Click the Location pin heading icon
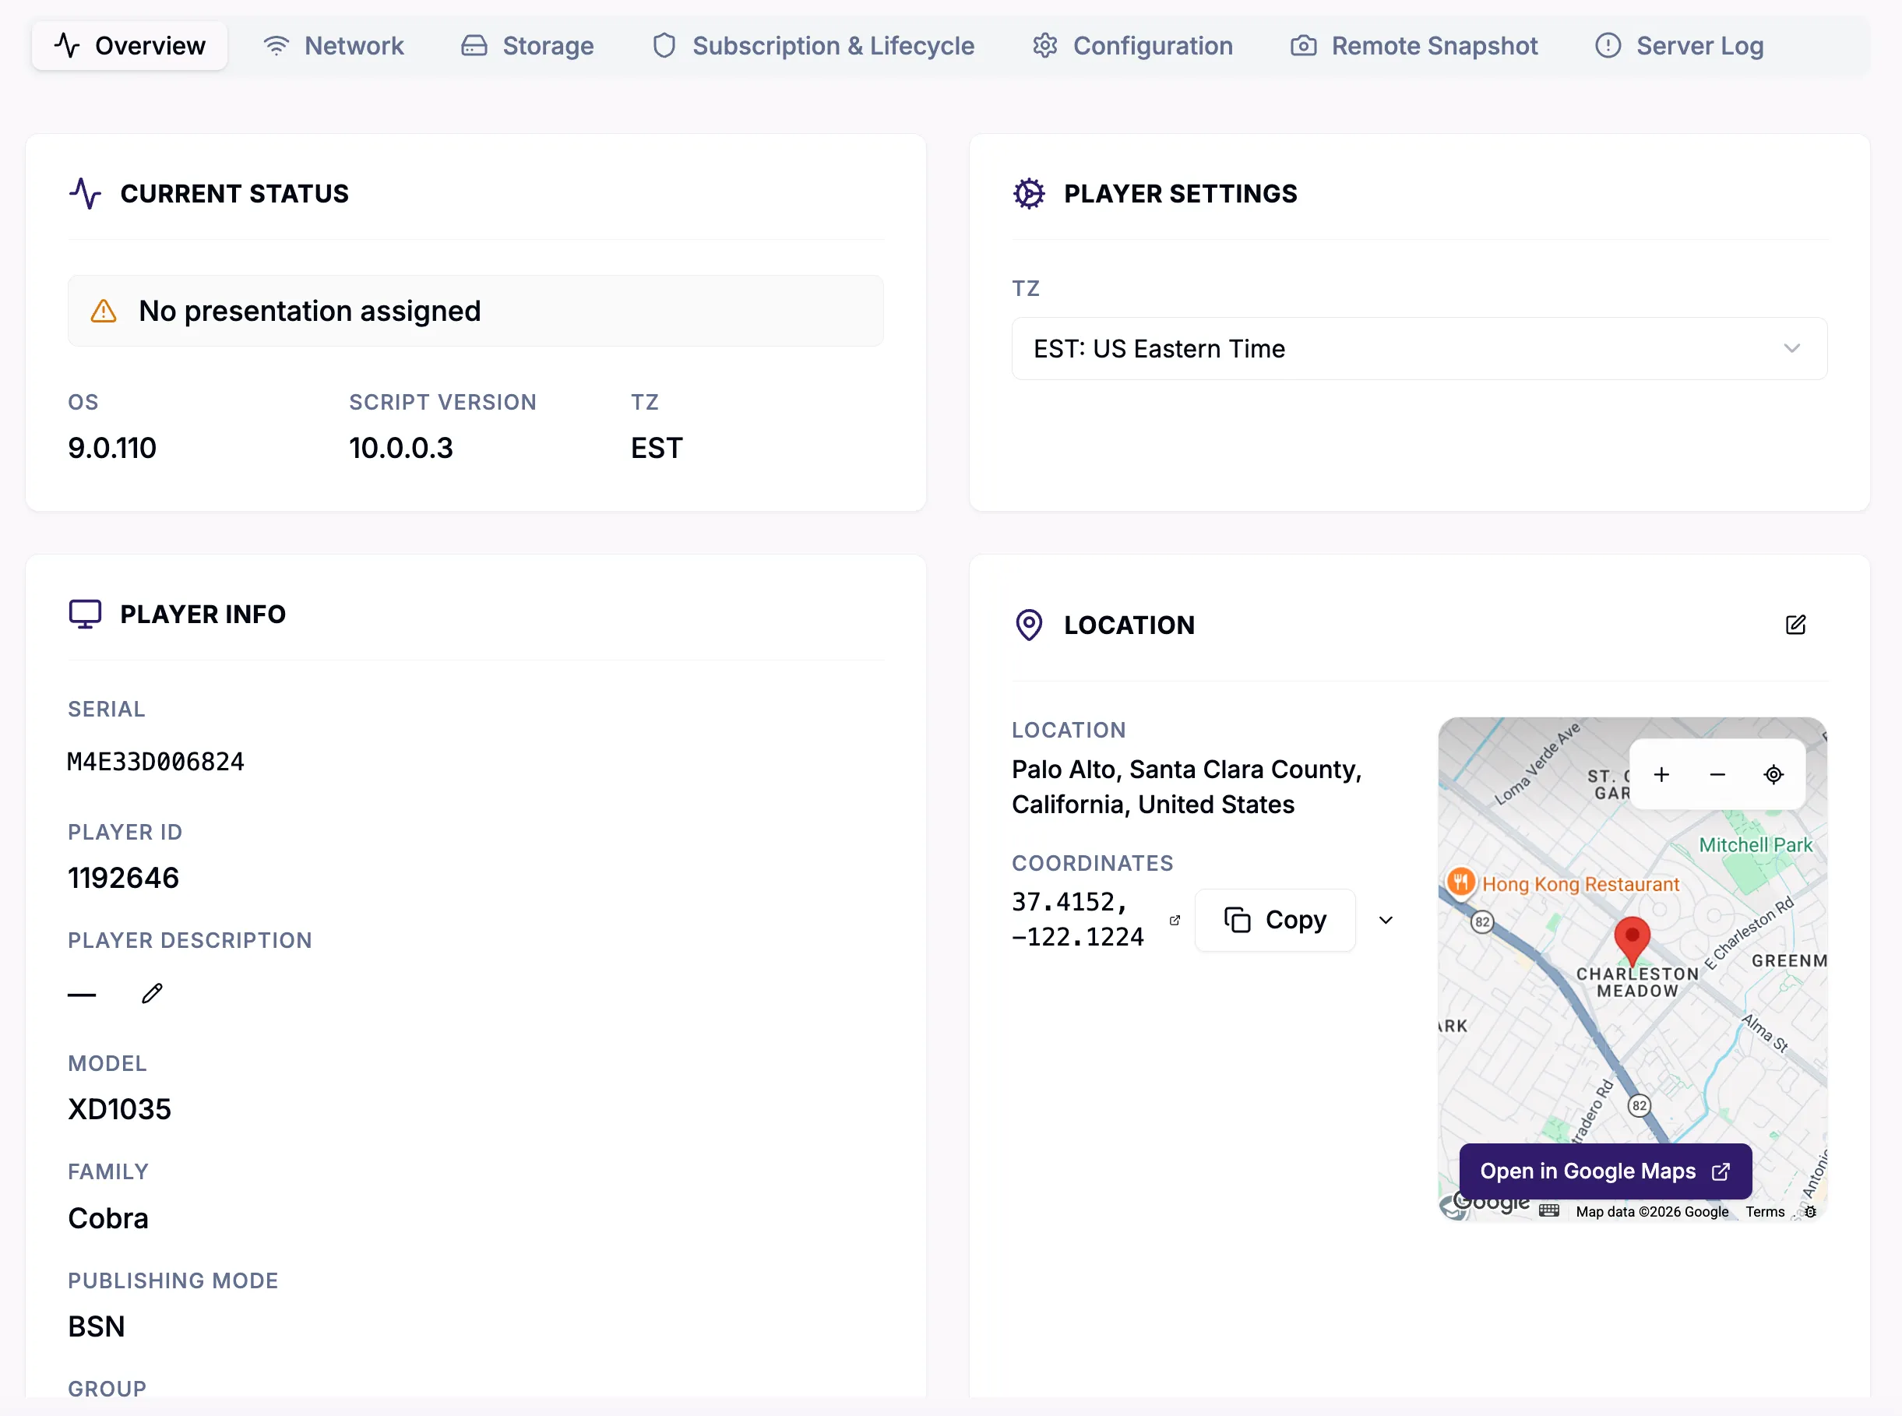Screen dimensions: 1902x1416 click(x=1029, y=625)
